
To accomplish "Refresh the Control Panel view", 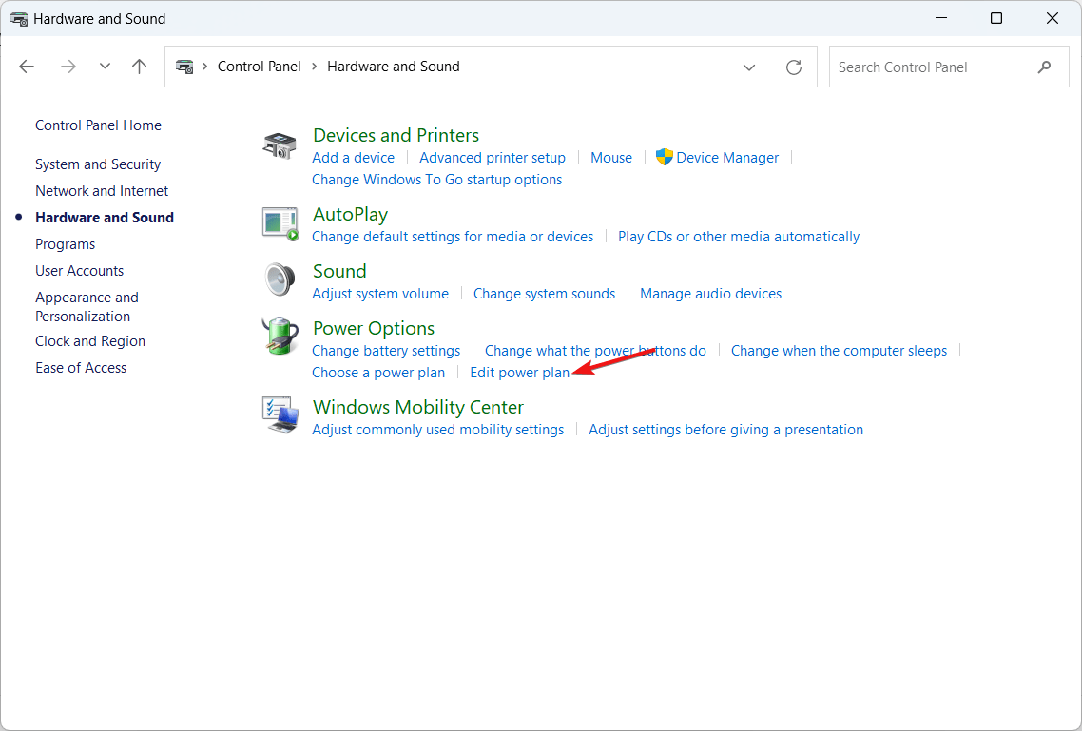I will point(794,67).
